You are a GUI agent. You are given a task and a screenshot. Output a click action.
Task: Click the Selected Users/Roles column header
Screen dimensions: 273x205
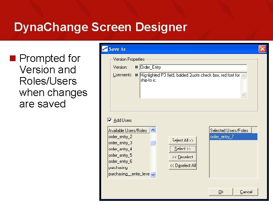point(231,130)
